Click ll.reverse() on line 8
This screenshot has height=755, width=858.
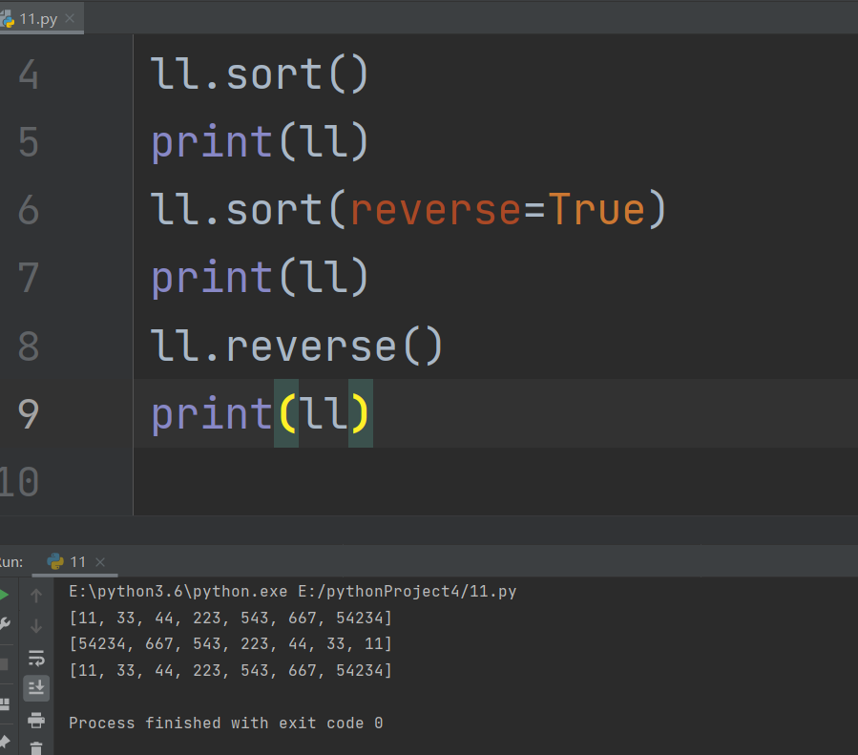pos(297,346)
